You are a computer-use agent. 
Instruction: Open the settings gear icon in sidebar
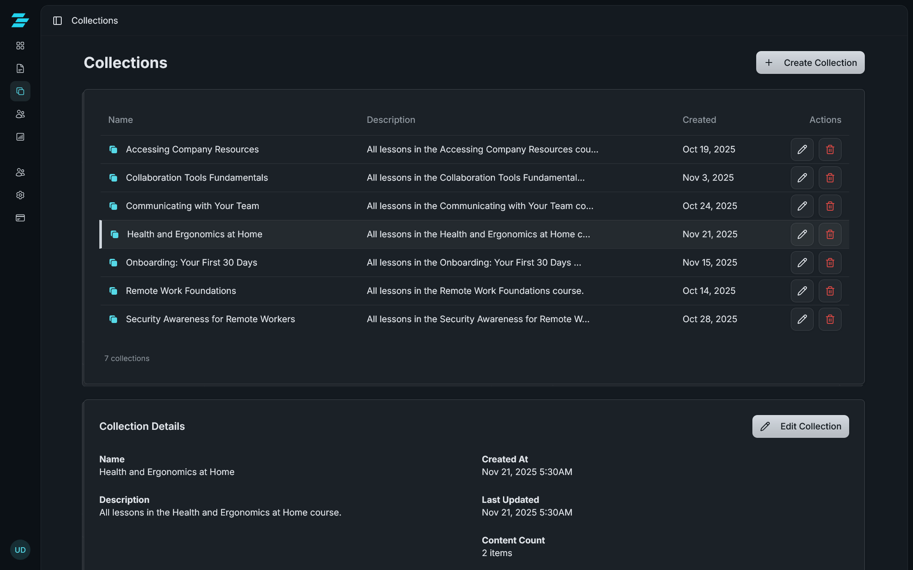pyautogui.click(x=20, y=195)
